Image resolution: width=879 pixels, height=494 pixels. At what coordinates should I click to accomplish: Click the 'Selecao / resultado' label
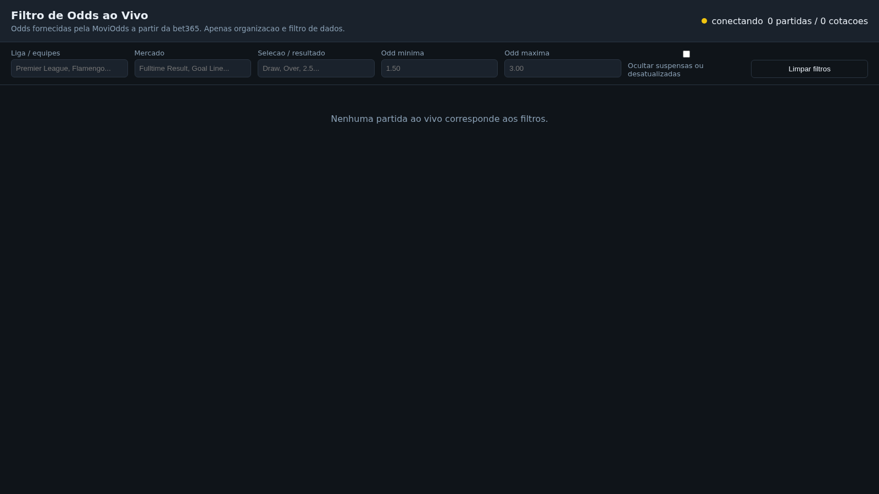[x=291, y=53]
